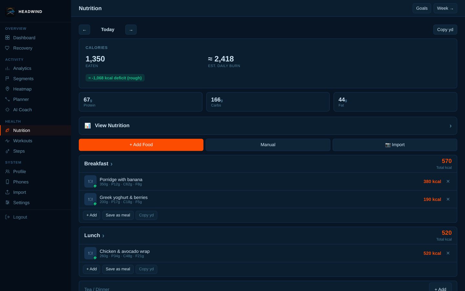The width and height of the screenshot is (465, 291).
Task: Select the camera Import option
Action: (395, 145)
